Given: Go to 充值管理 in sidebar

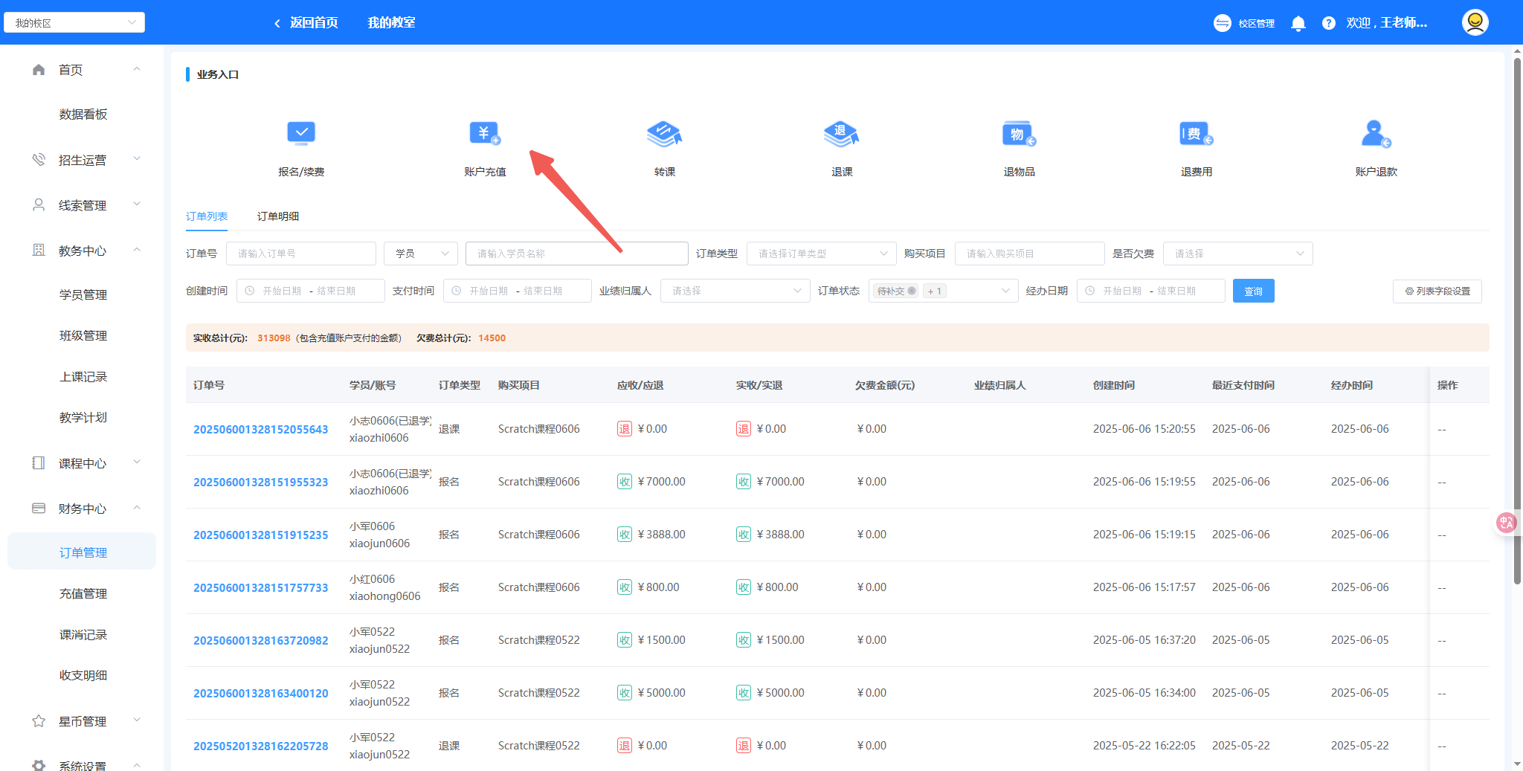Looking at the screenshot, I should click(83, 593).
